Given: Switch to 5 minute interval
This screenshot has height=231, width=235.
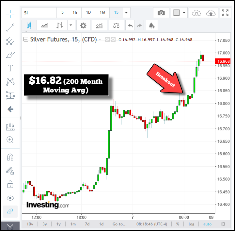Looking at the screenshot, I should coord(62,13).
